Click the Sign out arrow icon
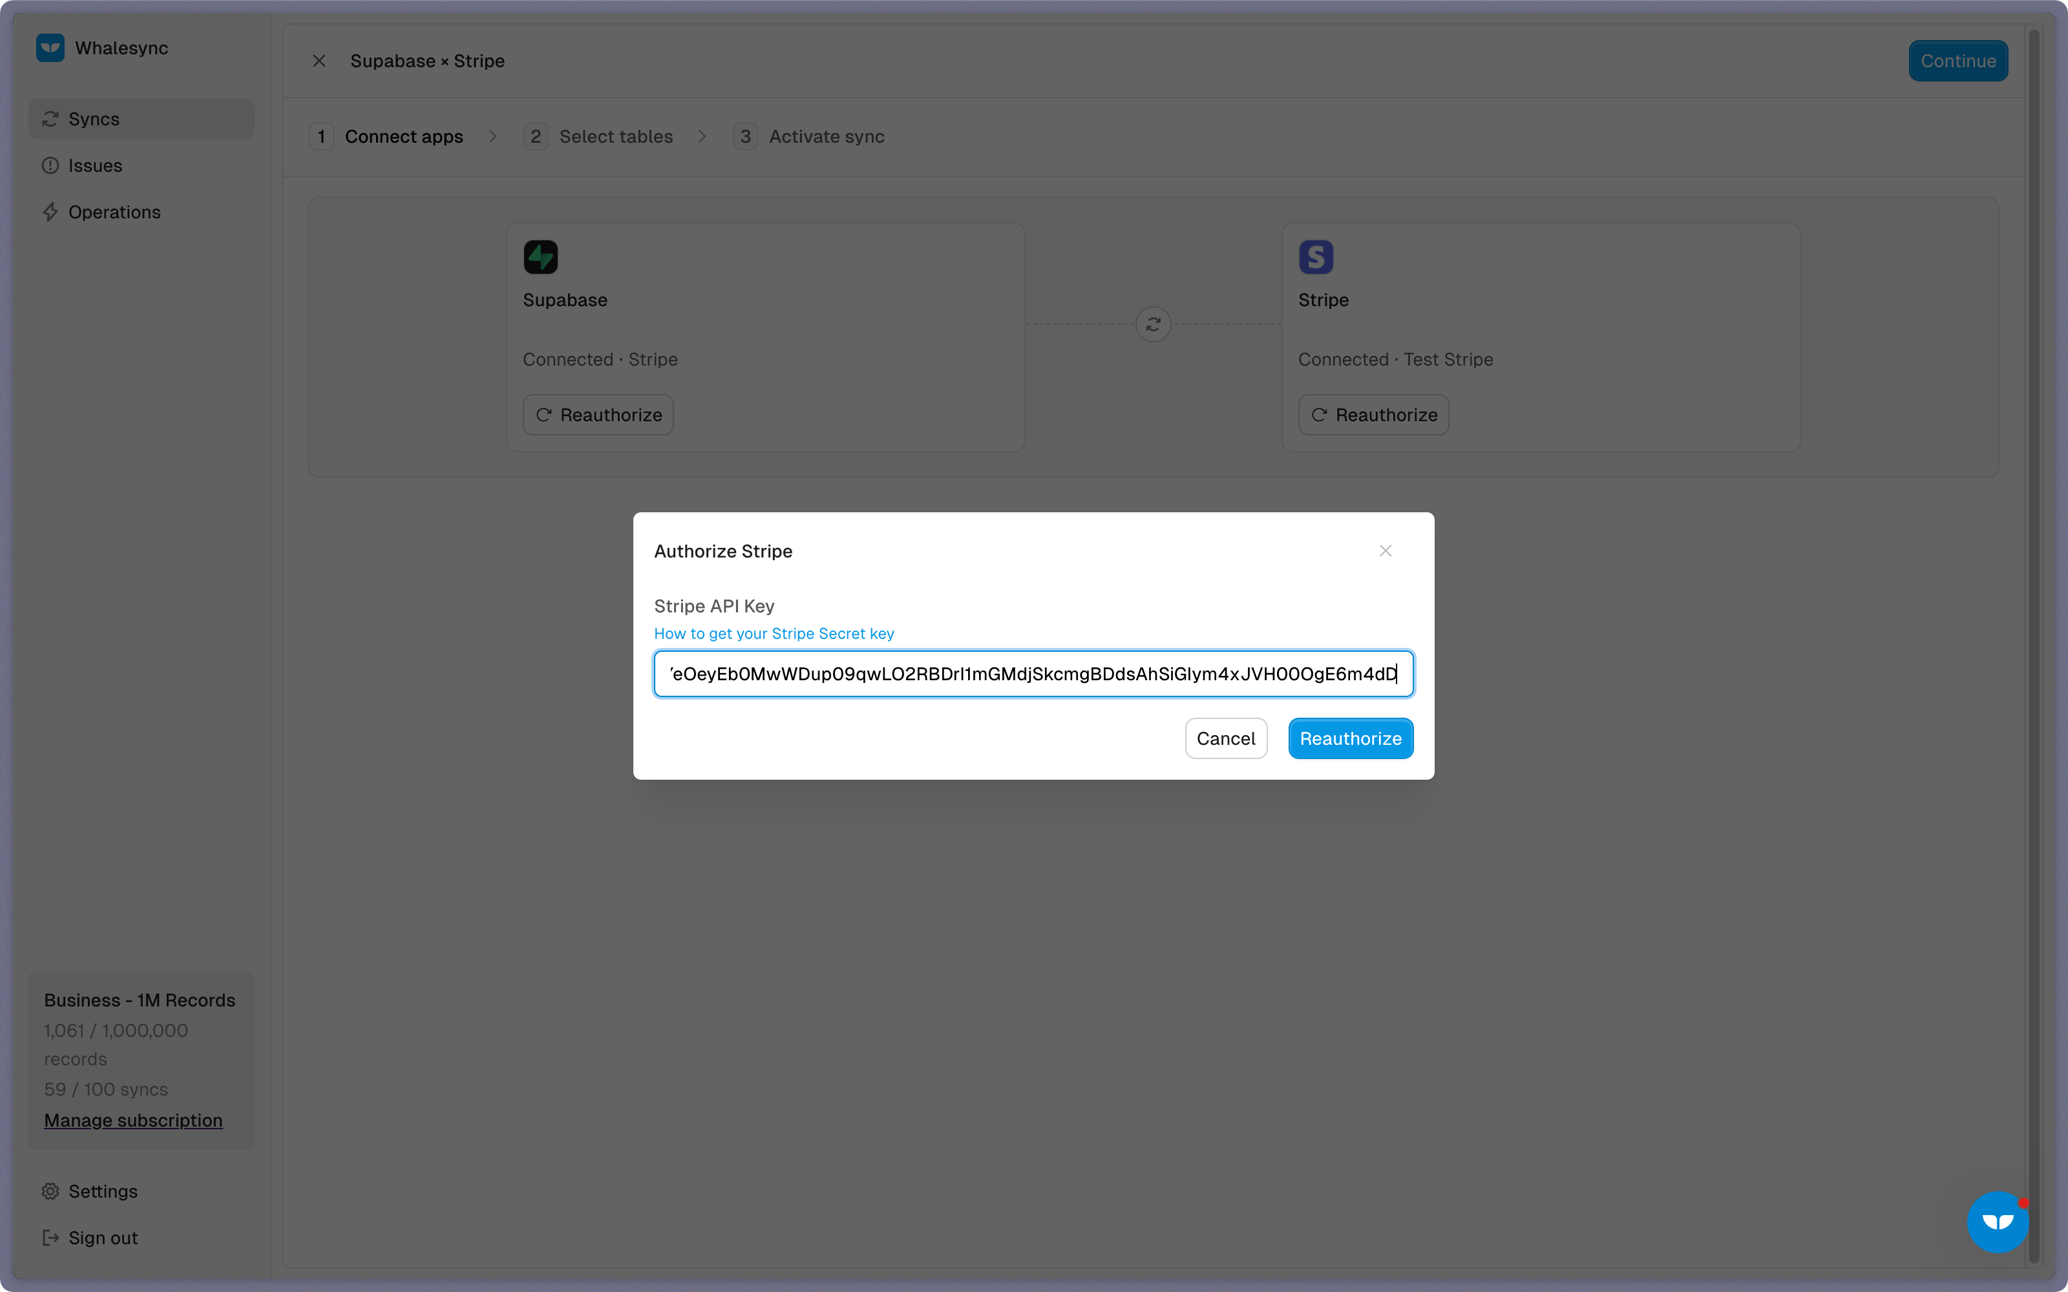The width and height of the screenshot is (2068, 1292). click(x=50, y=1237)
